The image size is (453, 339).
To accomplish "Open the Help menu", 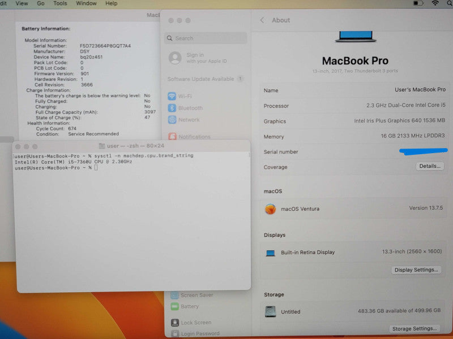I will point(111,3).
